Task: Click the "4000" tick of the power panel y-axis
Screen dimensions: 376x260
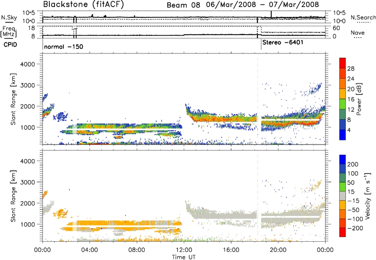Action: [x=28, y=64]
